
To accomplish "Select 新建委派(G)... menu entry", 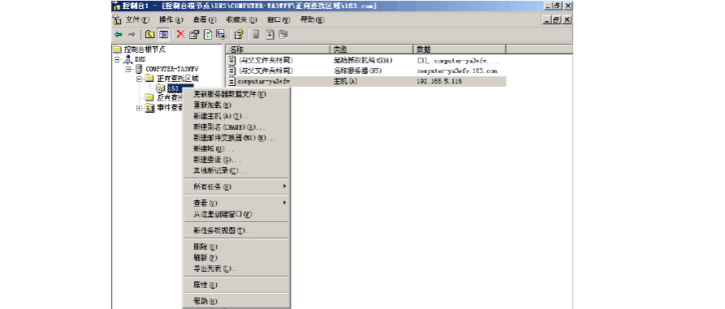I will (237, 160).
